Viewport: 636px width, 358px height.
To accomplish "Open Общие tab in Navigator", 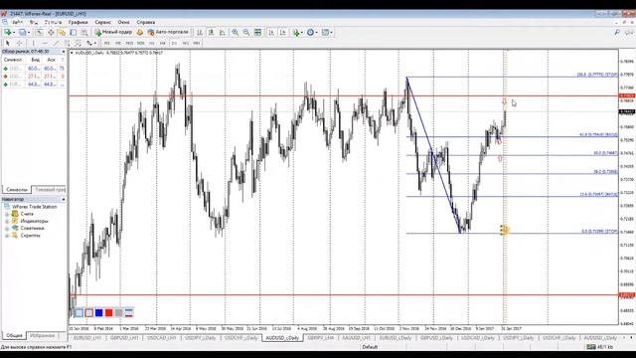I will (x=14, y=336).
